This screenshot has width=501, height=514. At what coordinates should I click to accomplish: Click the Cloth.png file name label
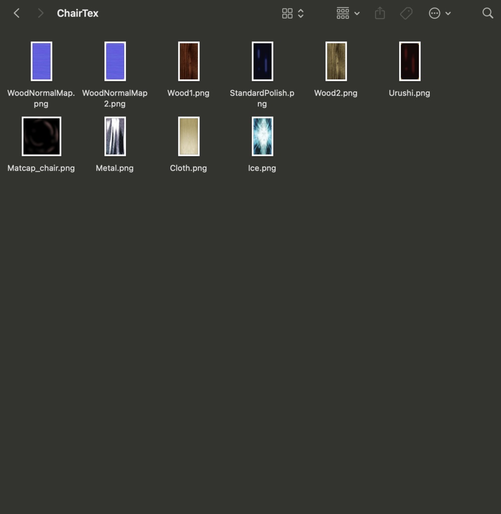tap(188, 168)
